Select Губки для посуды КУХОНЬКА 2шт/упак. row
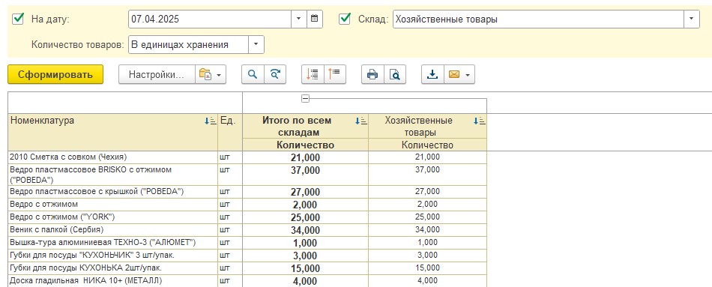Screen dimensions: 712x287 pos(113,268)
